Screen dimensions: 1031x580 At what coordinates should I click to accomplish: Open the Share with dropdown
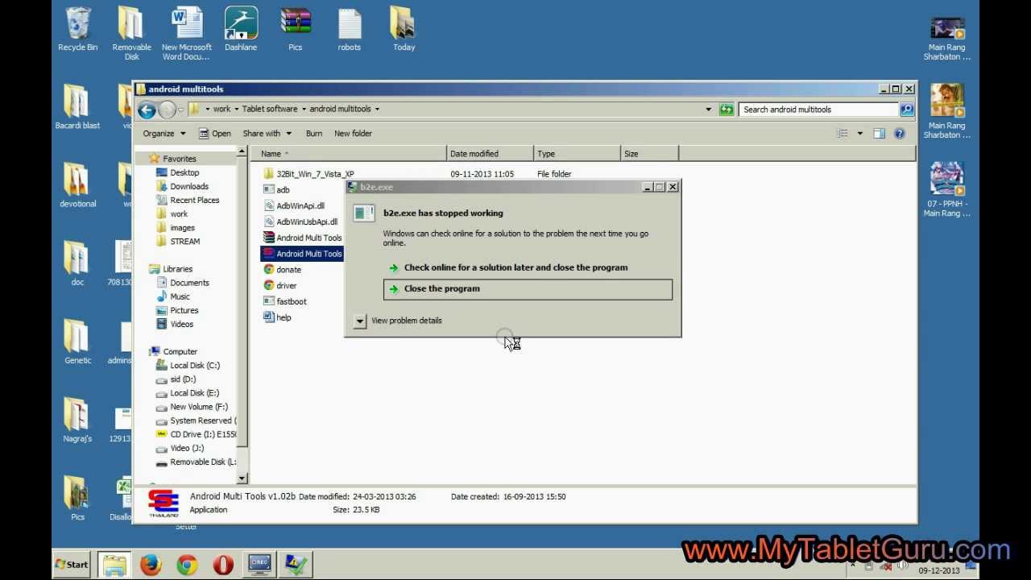point(267,134)
